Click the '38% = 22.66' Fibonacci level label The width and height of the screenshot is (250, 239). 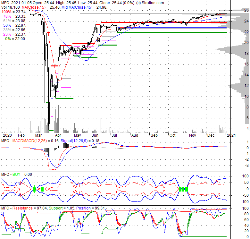pyautogui.click(x=15, y=30)
